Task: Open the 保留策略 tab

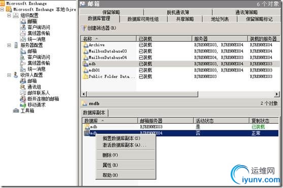Action: coord(111,12)
